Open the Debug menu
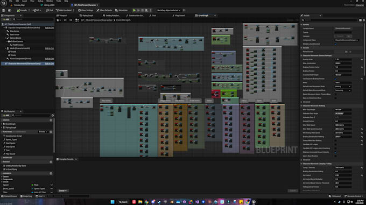 (40, 1)
